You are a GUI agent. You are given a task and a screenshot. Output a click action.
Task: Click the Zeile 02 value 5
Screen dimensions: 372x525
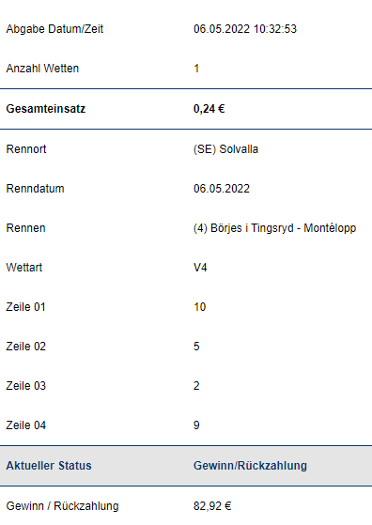[x=196, y=347]
